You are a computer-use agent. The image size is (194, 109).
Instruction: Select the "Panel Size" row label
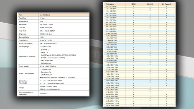tap(22, 18)
